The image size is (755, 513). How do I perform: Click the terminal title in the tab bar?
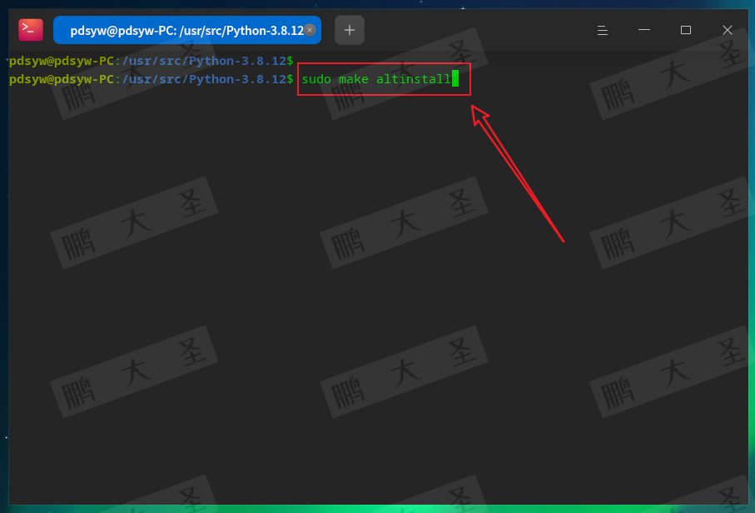coord(179,29)
